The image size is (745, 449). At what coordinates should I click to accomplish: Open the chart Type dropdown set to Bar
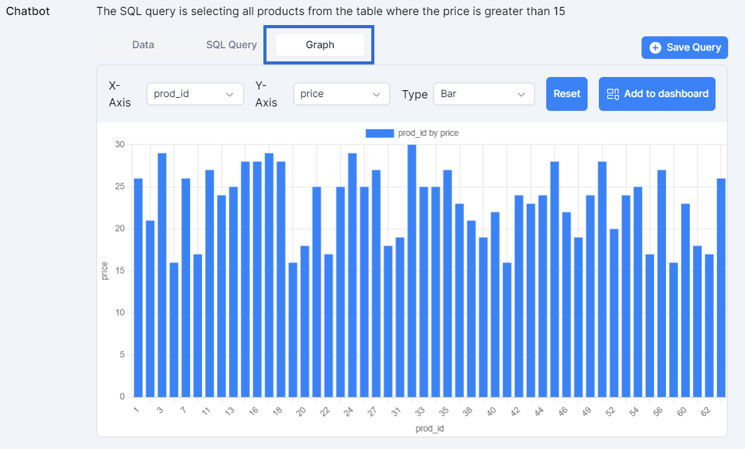point(483,94)
